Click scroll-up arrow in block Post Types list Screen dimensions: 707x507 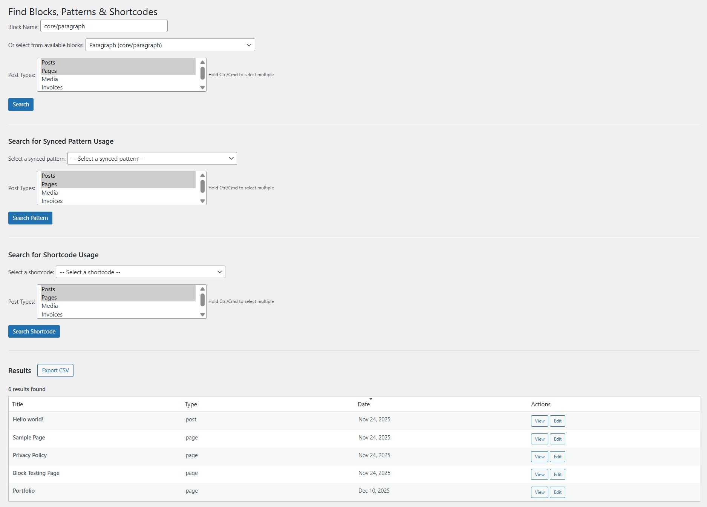[202, 62]
